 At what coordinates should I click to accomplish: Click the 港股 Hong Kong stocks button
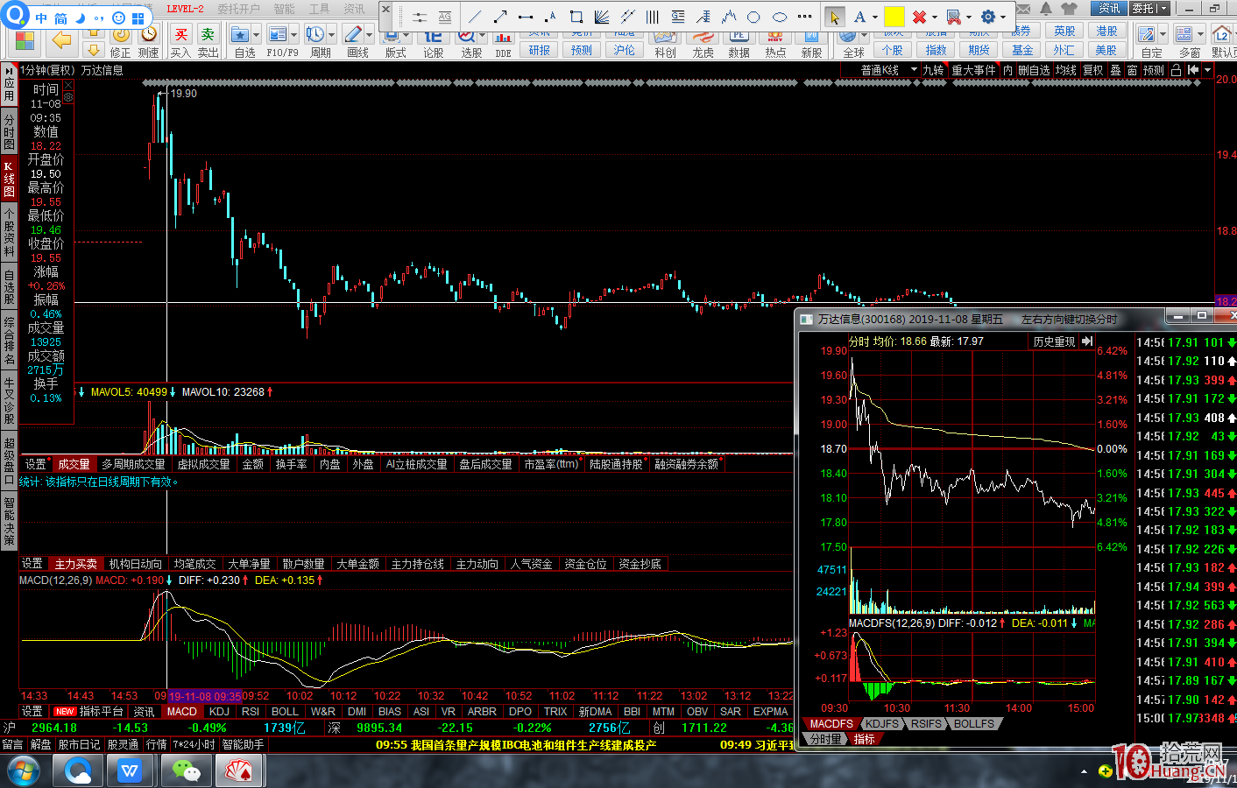pyautogui.click(x=1106, y=31)
